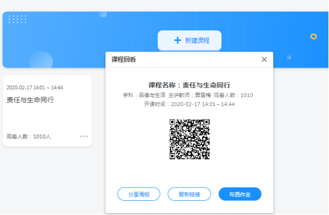Click 观看人数：1010人 on the card

tap(29, 137)
